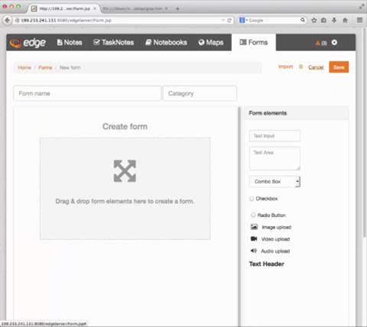Open the Maps tab
This screenshot has height=327, width=367.
[211, 42]
